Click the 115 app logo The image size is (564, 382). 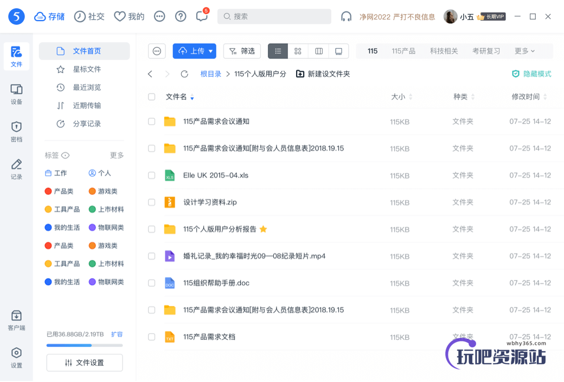tap(16, 17)
